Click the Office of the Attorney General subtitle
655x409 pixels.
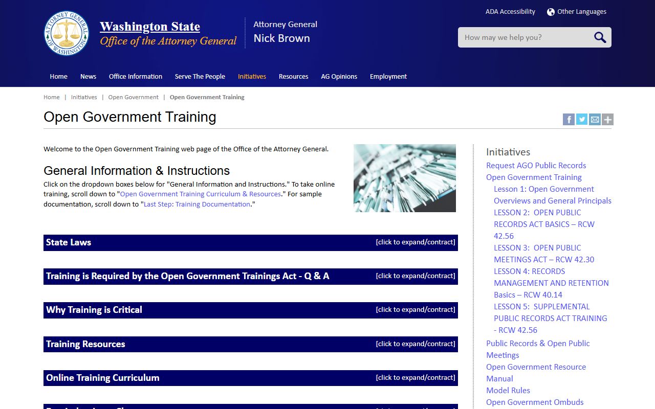coord(168,41)
